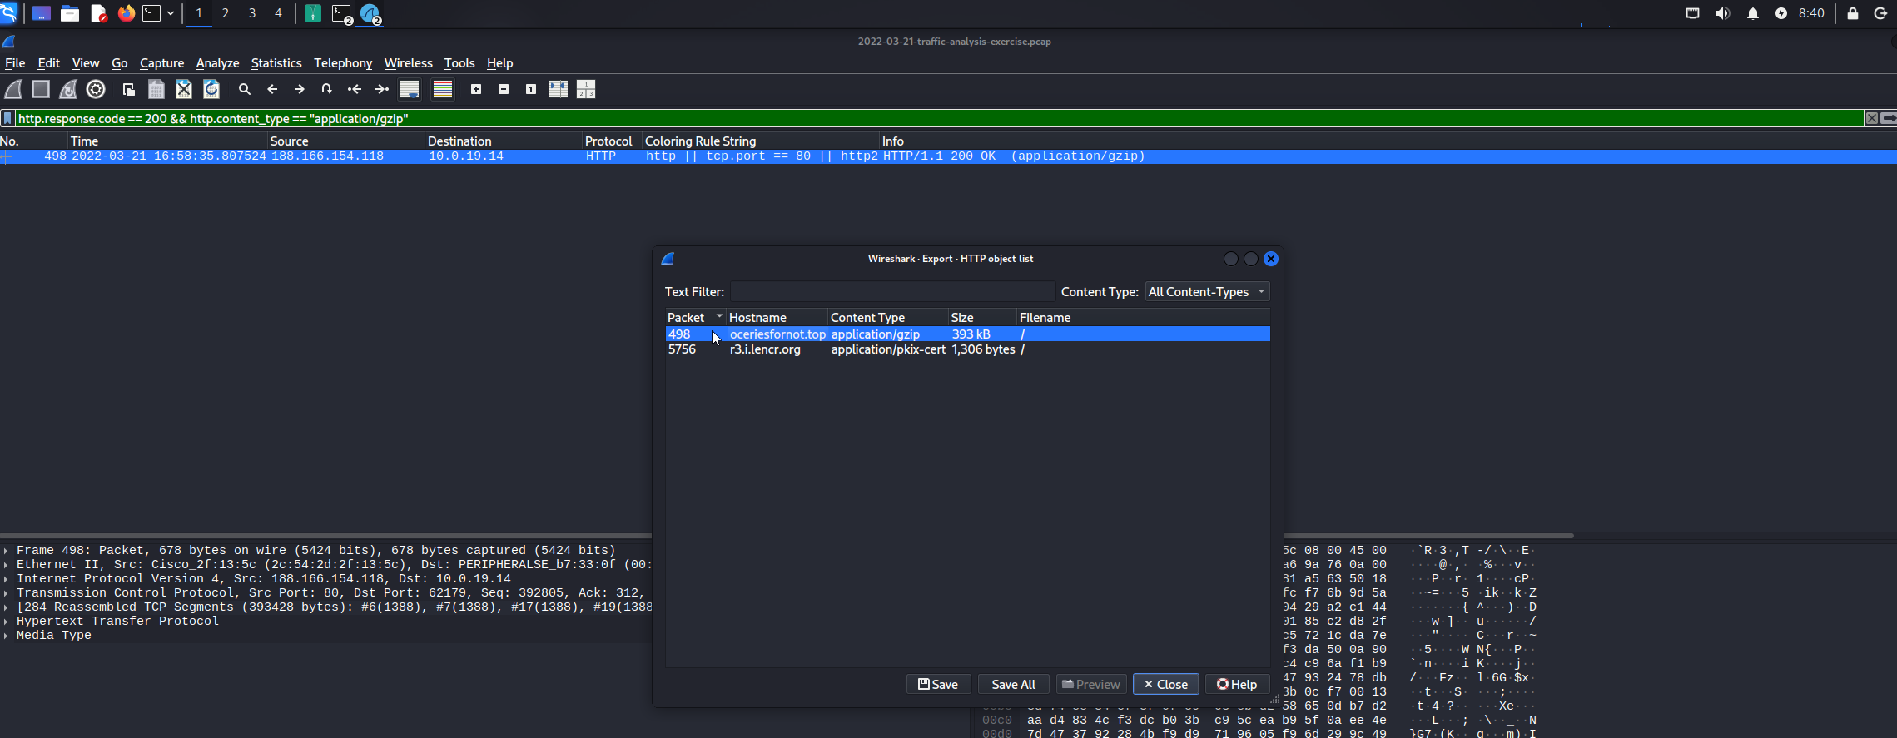Select the oceriesfornot.top object row
Screen dimensions: 1897x738
pos(967,334)
